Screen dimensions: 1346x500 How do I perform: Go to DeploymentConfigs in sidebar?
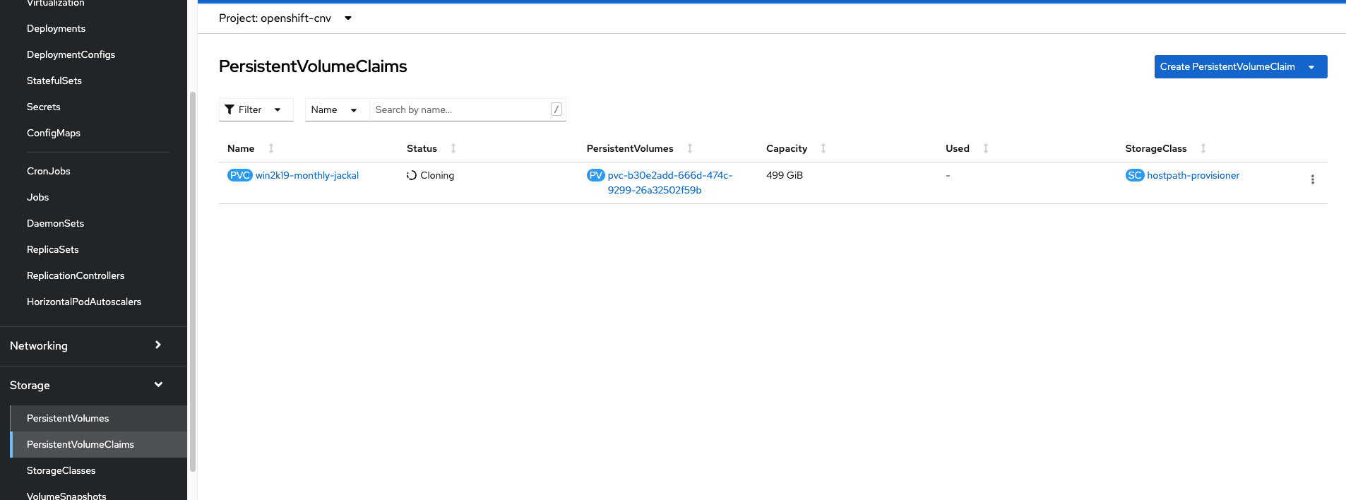(71, 54)
